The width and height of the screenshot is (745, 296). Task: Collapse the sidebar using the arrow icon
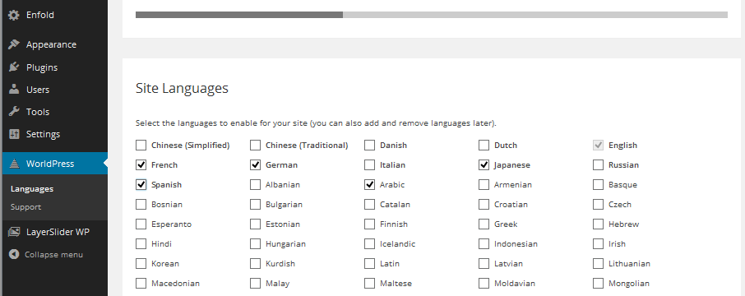(x=14, y=254)
